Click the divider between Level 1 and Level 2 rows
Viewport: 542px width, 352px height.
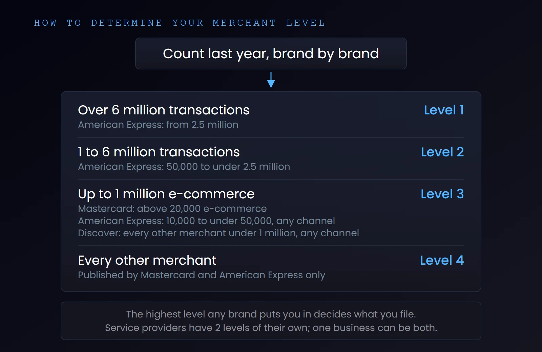(271, 137)
